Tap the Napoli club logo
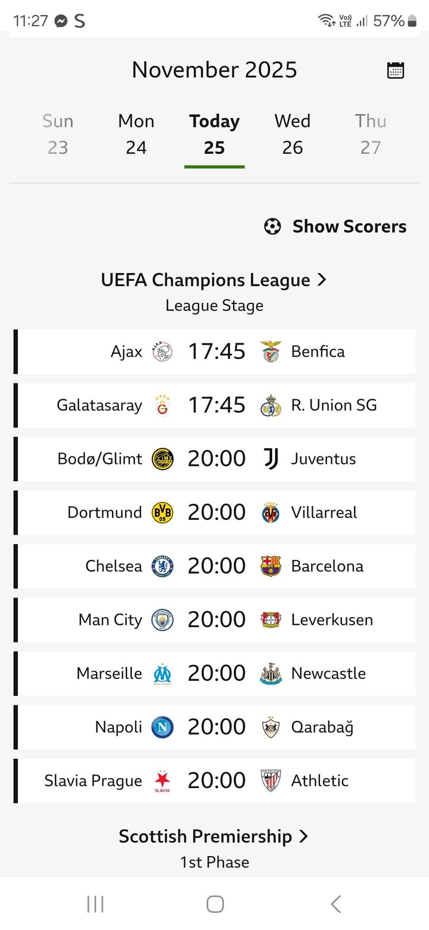 coord(162,727)
